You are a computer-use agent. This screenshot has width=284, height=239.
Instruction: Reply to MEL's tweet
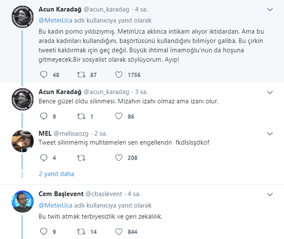44,158
